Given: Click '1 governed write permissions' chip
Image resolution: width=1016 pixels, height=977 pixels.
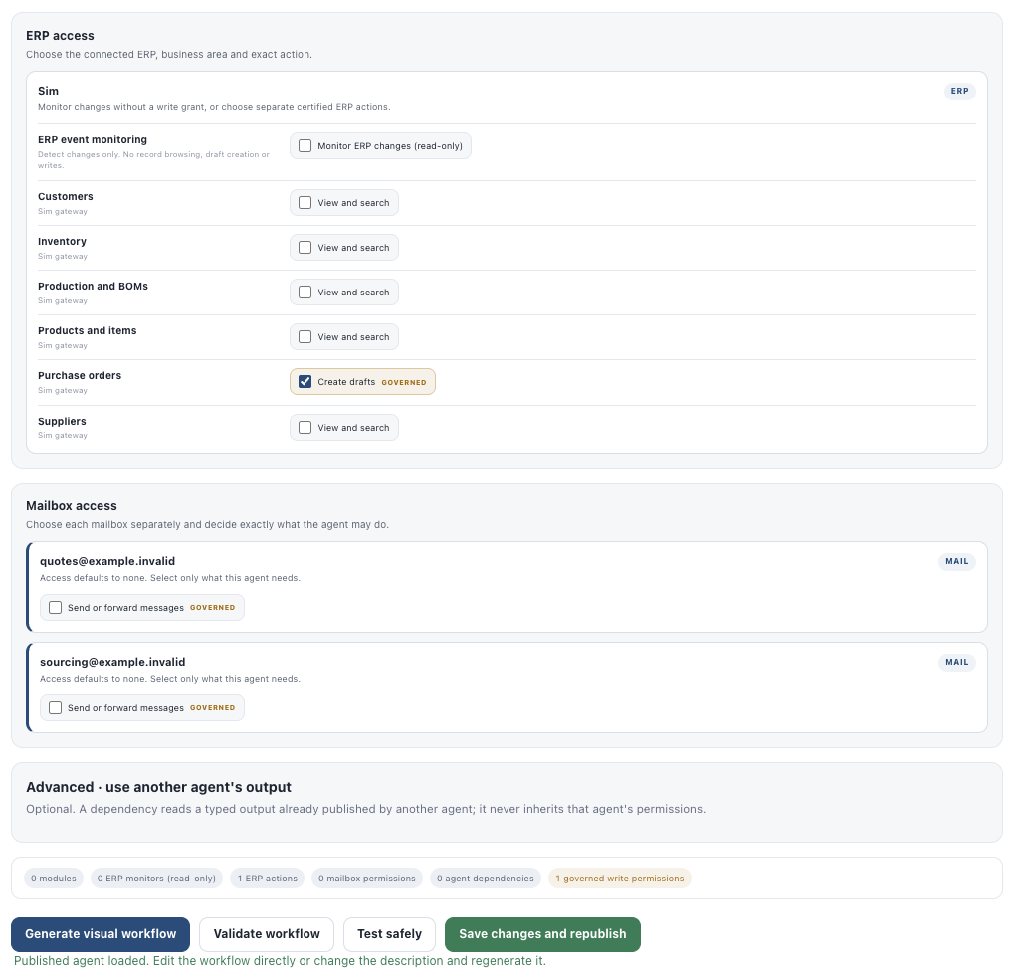Looking at the screenshot, I should (619, 879).
